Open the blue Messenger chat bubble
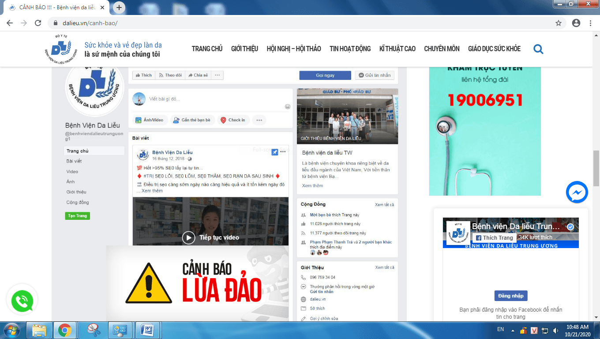600x339 pixels. point(577,192)
